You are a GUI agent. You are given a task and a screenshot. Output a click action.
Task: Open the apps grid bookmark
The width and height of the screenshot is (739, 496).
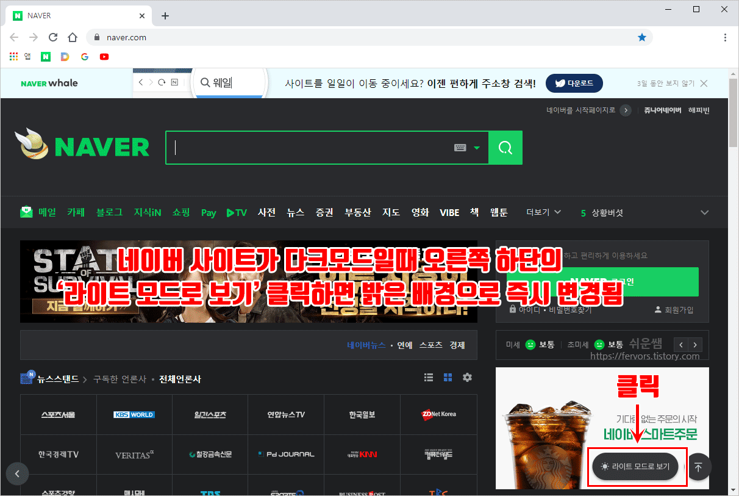click(x=14, y=57)
